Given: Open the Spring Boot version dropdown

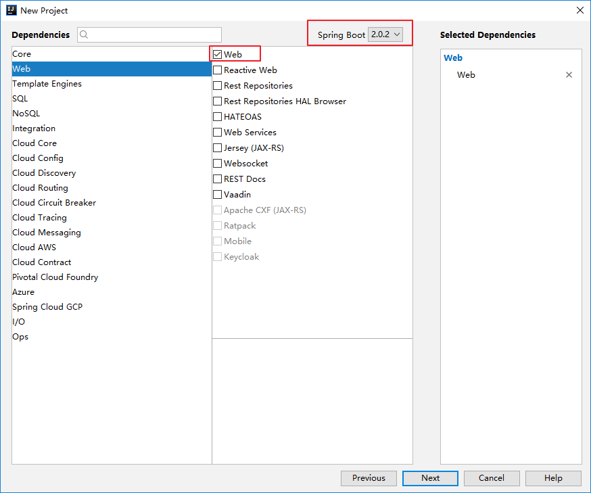Looking at the screenshot, I should tap(385, 34).
